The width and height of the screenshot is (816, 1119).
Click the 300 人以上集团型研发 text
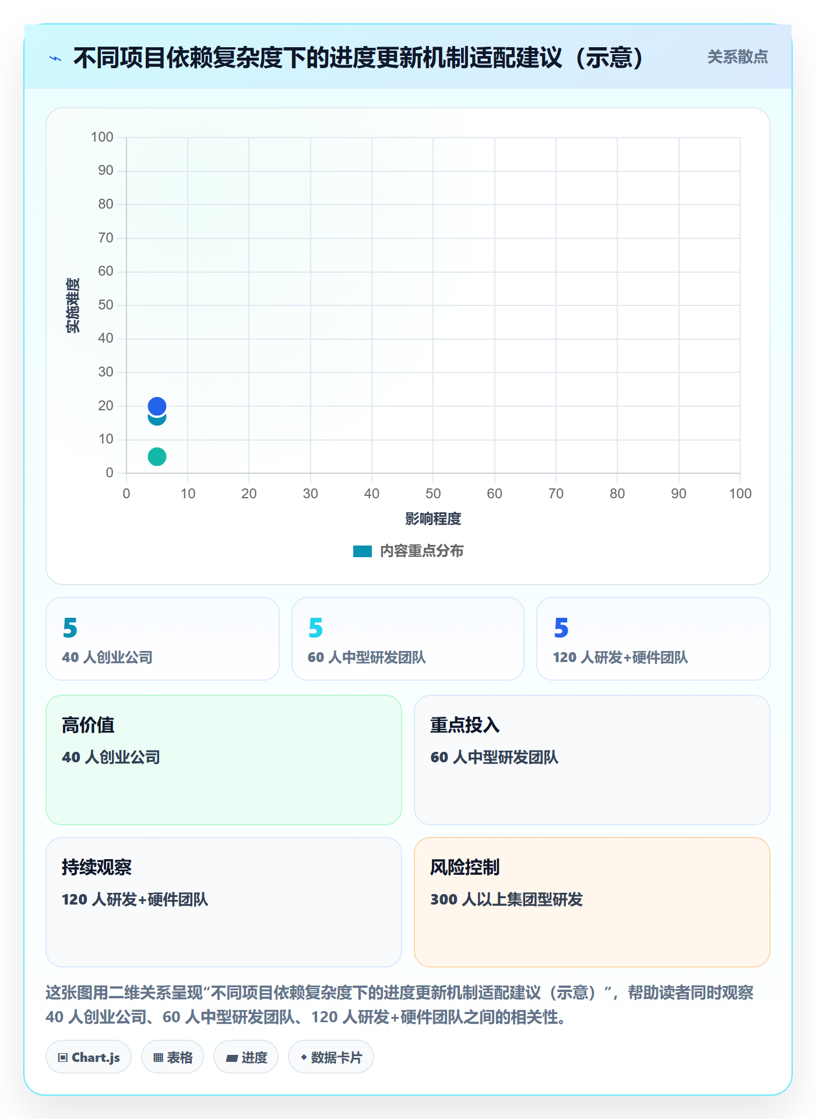[507, 899]
